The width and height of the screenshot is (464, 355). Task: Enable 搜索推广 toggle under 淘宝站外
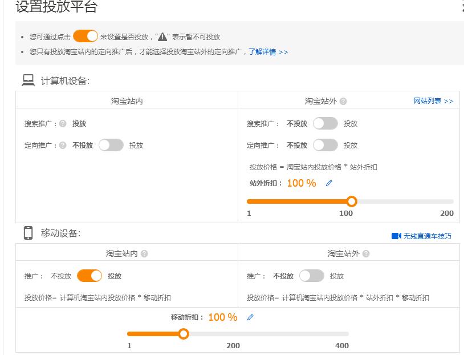(x=325, y=123)
